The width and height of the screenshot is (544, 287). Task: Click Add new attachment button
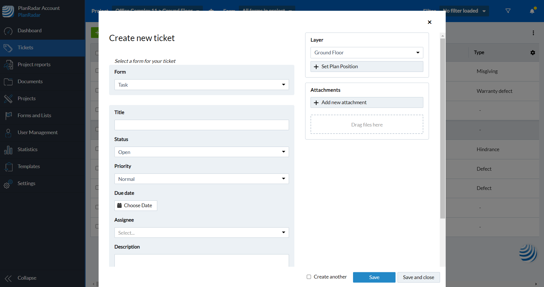(x=367, y=102)
